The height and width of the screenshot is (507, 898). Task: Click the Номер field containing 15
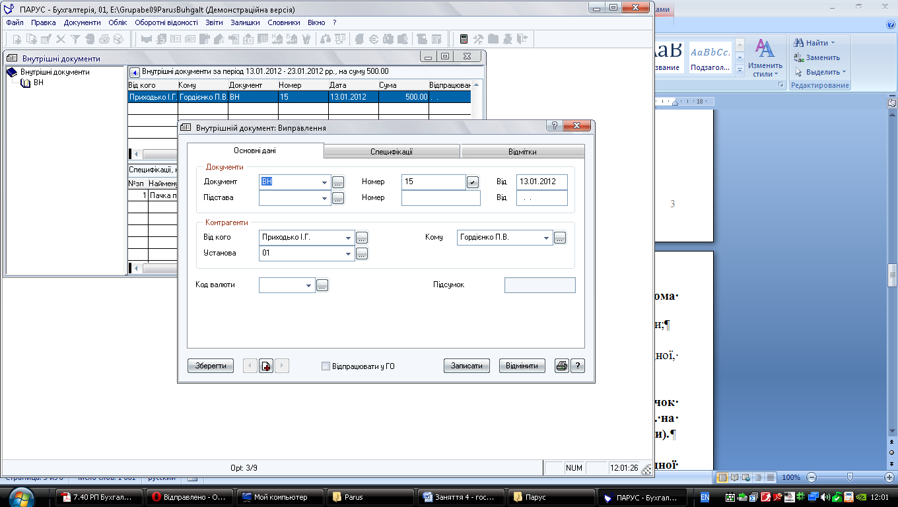point(434,182)
